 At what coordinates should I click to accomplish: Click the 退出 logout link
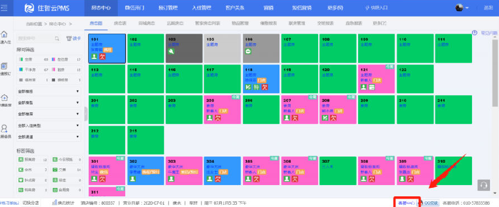488,8
